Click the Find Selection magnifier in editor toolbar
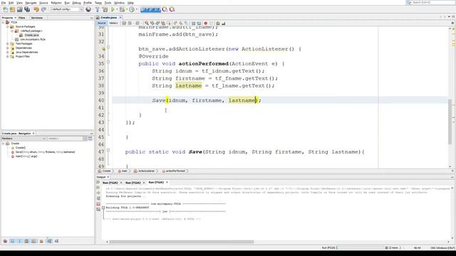Image resolution: width=456 pixels, height=256 pixels. pyautogui.click(x=147, y=23)
